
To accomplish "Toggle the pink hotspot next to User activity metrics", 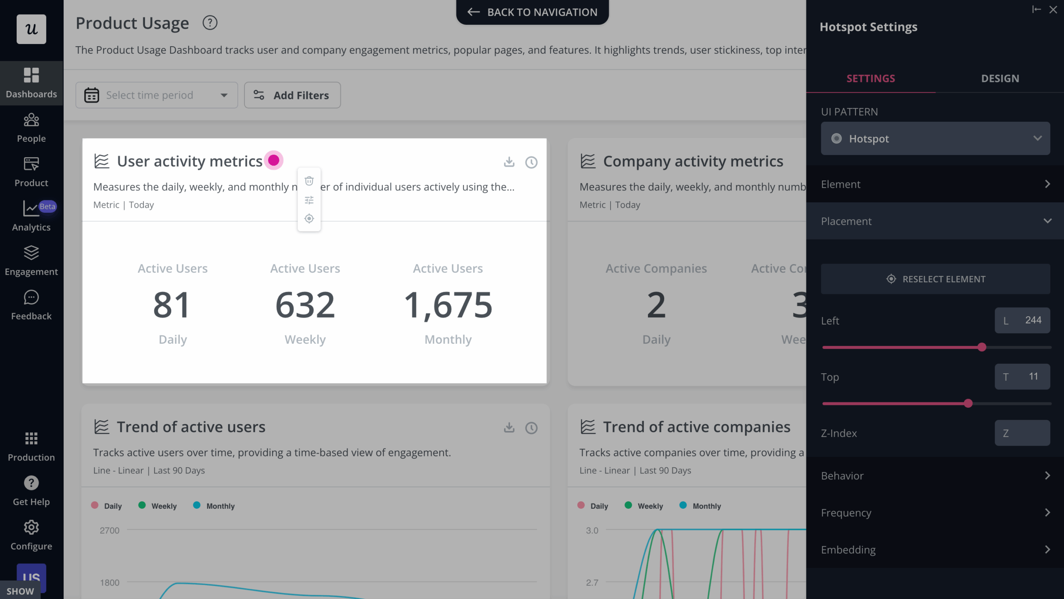I will 274,160.
